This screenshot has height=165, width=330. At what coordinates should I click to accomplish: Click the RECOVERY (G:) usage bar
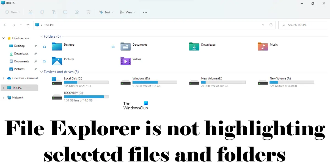(x=86, y=97)
